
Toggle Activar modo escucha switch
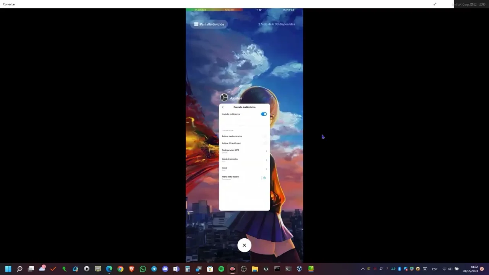click(x=264, y=136)
